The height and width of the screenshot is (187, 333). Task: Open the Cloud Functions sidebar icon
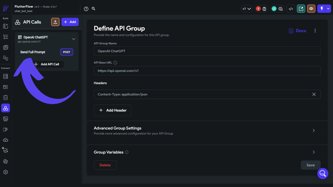click(x=5, y=140)
